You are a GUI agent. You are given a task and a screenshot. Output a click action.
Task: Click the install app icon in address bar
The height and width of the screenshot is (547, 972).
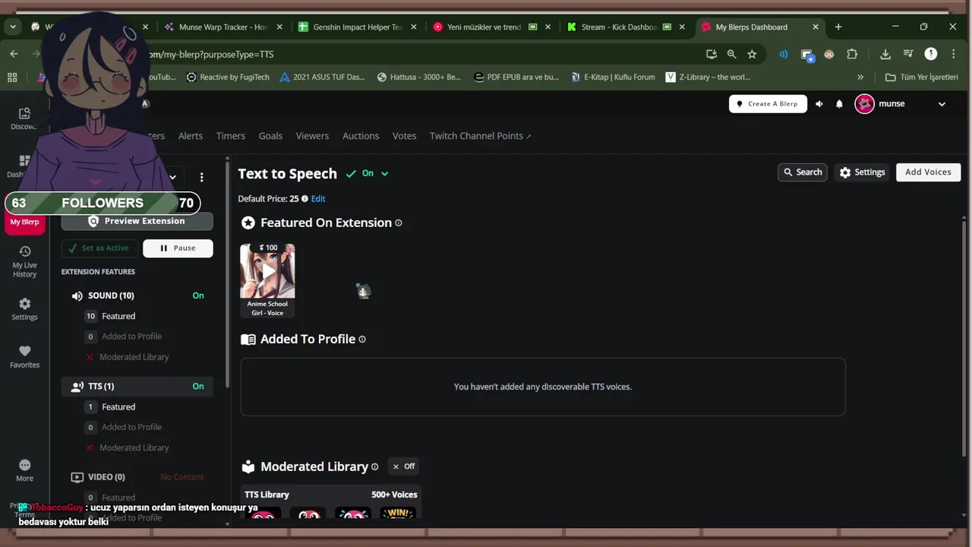711,54
